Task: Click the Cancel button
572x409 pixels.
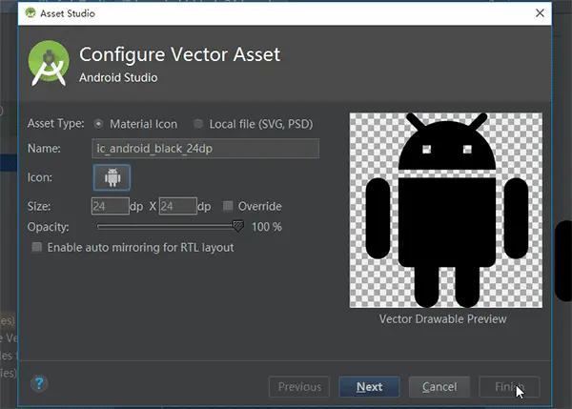Action: click(x=439, y=387)
